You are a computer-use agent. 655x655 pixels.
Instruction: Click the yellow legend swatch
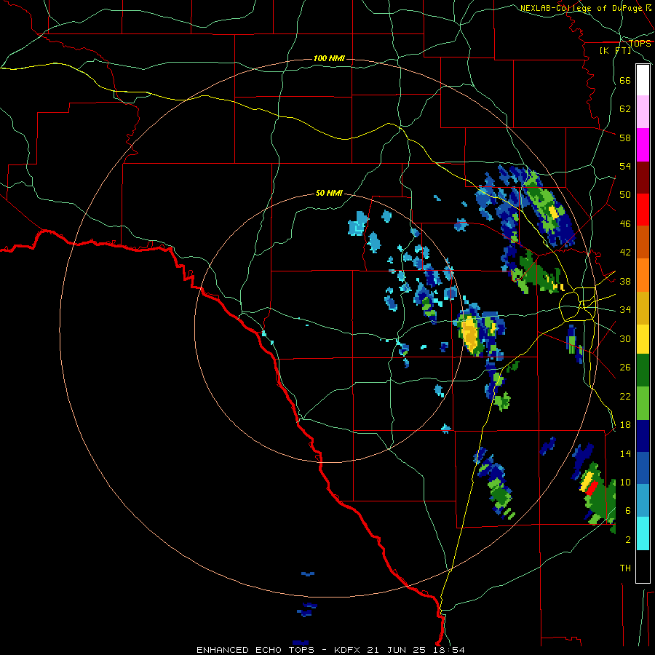click(x=643, y=338)
